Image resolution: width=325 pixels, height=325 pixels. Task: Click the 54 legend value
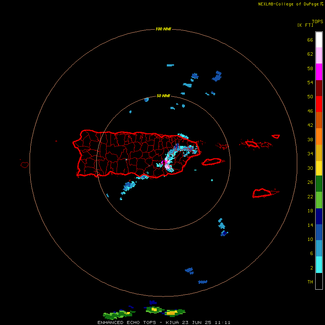coord(310,82)
